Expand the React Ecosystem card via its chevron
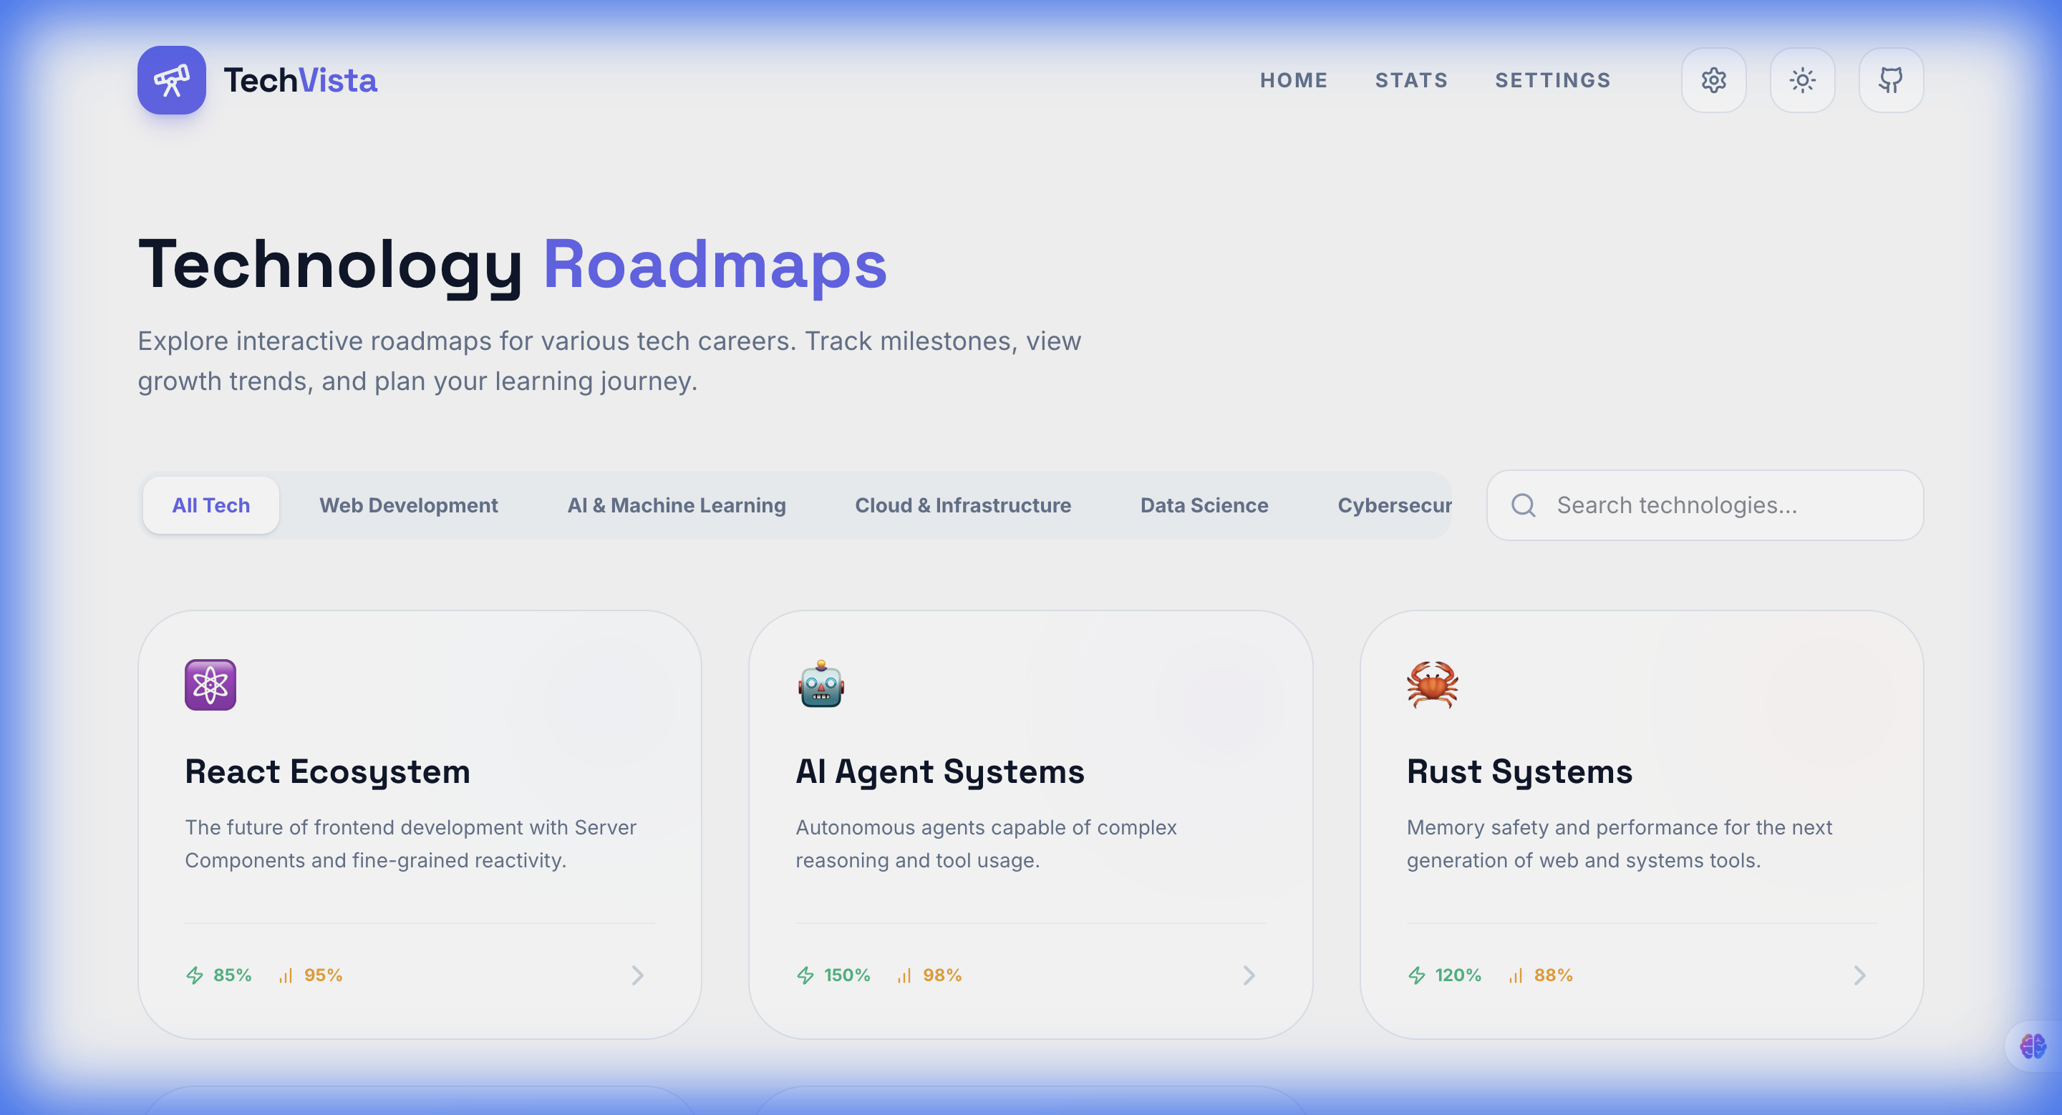The height and width of the screenshot is (1115, 2062). point(637,975)
